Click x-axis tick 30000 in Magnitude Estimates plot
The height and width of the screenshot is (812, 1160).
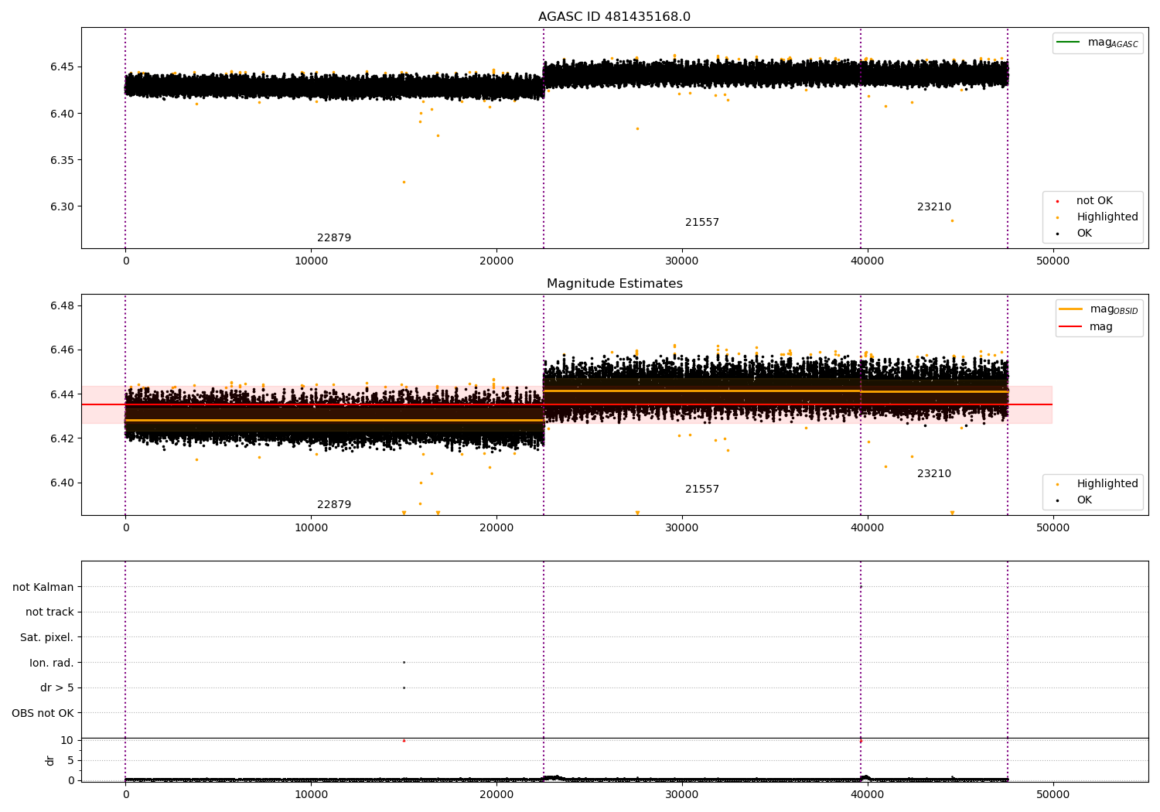pyautogui.click(x=681, y=528)
